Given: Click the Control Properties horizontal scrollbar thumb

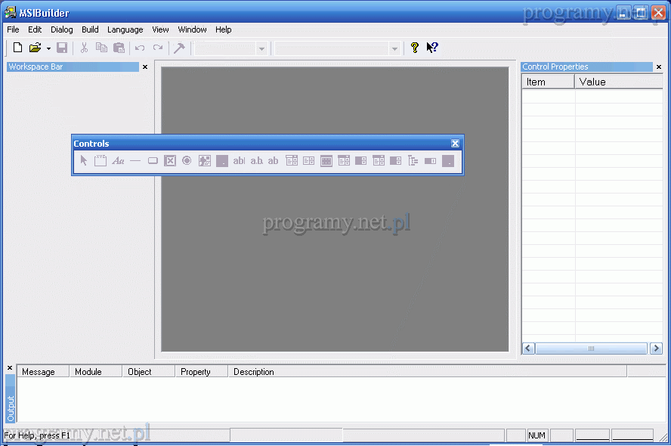Looking at the screenshot, I should click(x=591, y=348).
